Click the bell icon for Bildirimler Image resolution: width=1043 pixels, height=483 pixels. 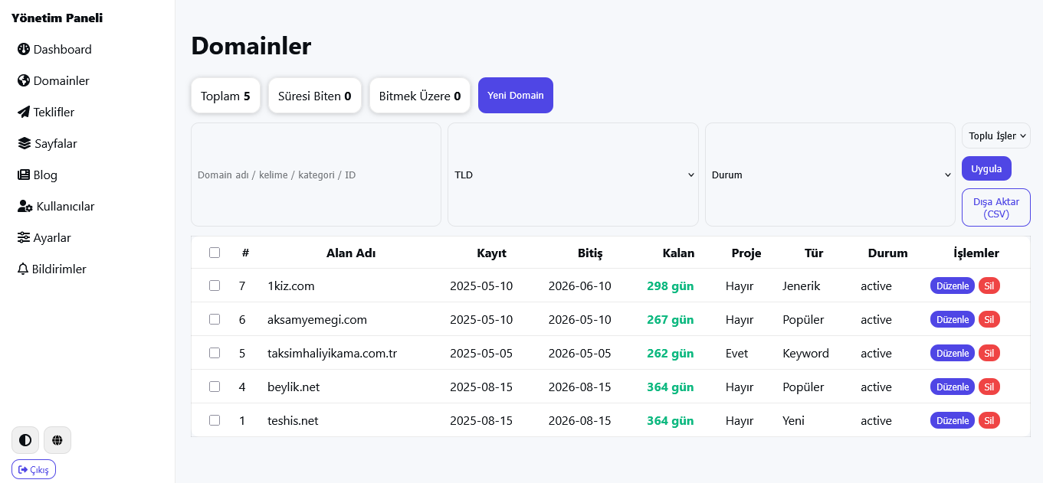coord(23,269)
